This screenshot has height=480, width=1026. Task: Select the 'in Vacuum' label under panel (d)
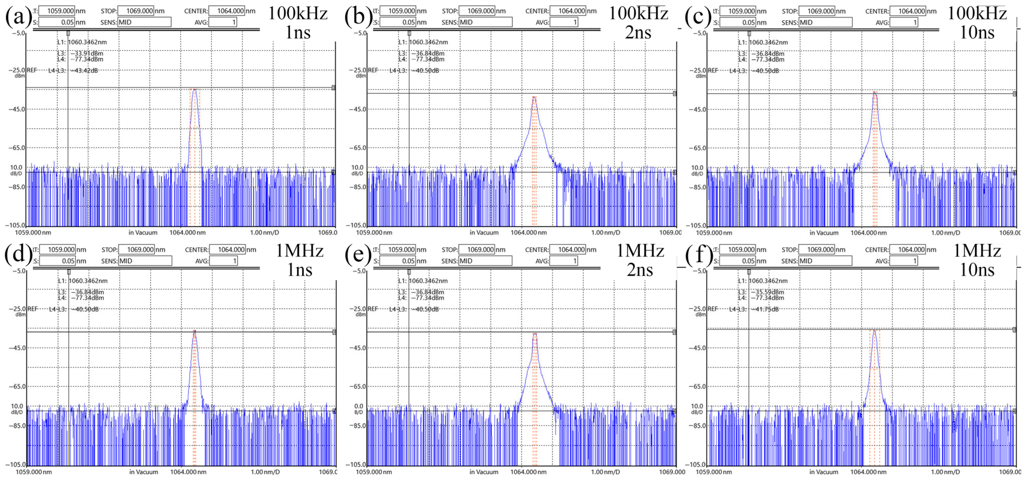144,472
